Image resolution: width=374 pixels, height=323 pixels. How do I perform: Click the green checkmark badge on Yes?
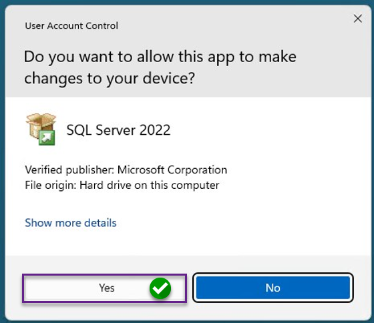(160, 288)
